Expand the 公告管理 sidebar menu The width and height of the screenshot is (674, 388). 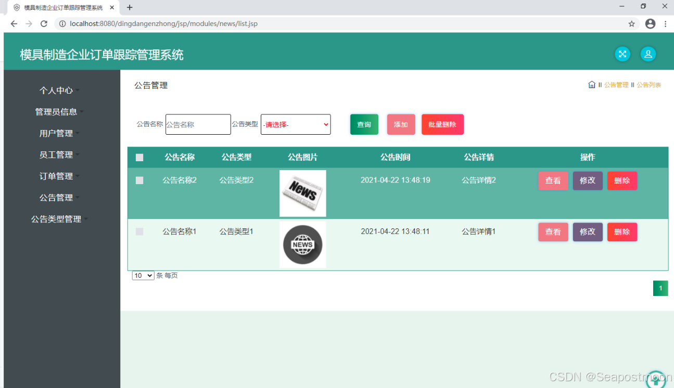pyautogui.click(x=56, y=197)
